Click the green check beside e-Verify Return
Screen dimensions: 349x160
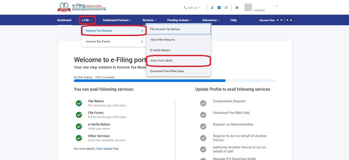click(x=79, y=126)
